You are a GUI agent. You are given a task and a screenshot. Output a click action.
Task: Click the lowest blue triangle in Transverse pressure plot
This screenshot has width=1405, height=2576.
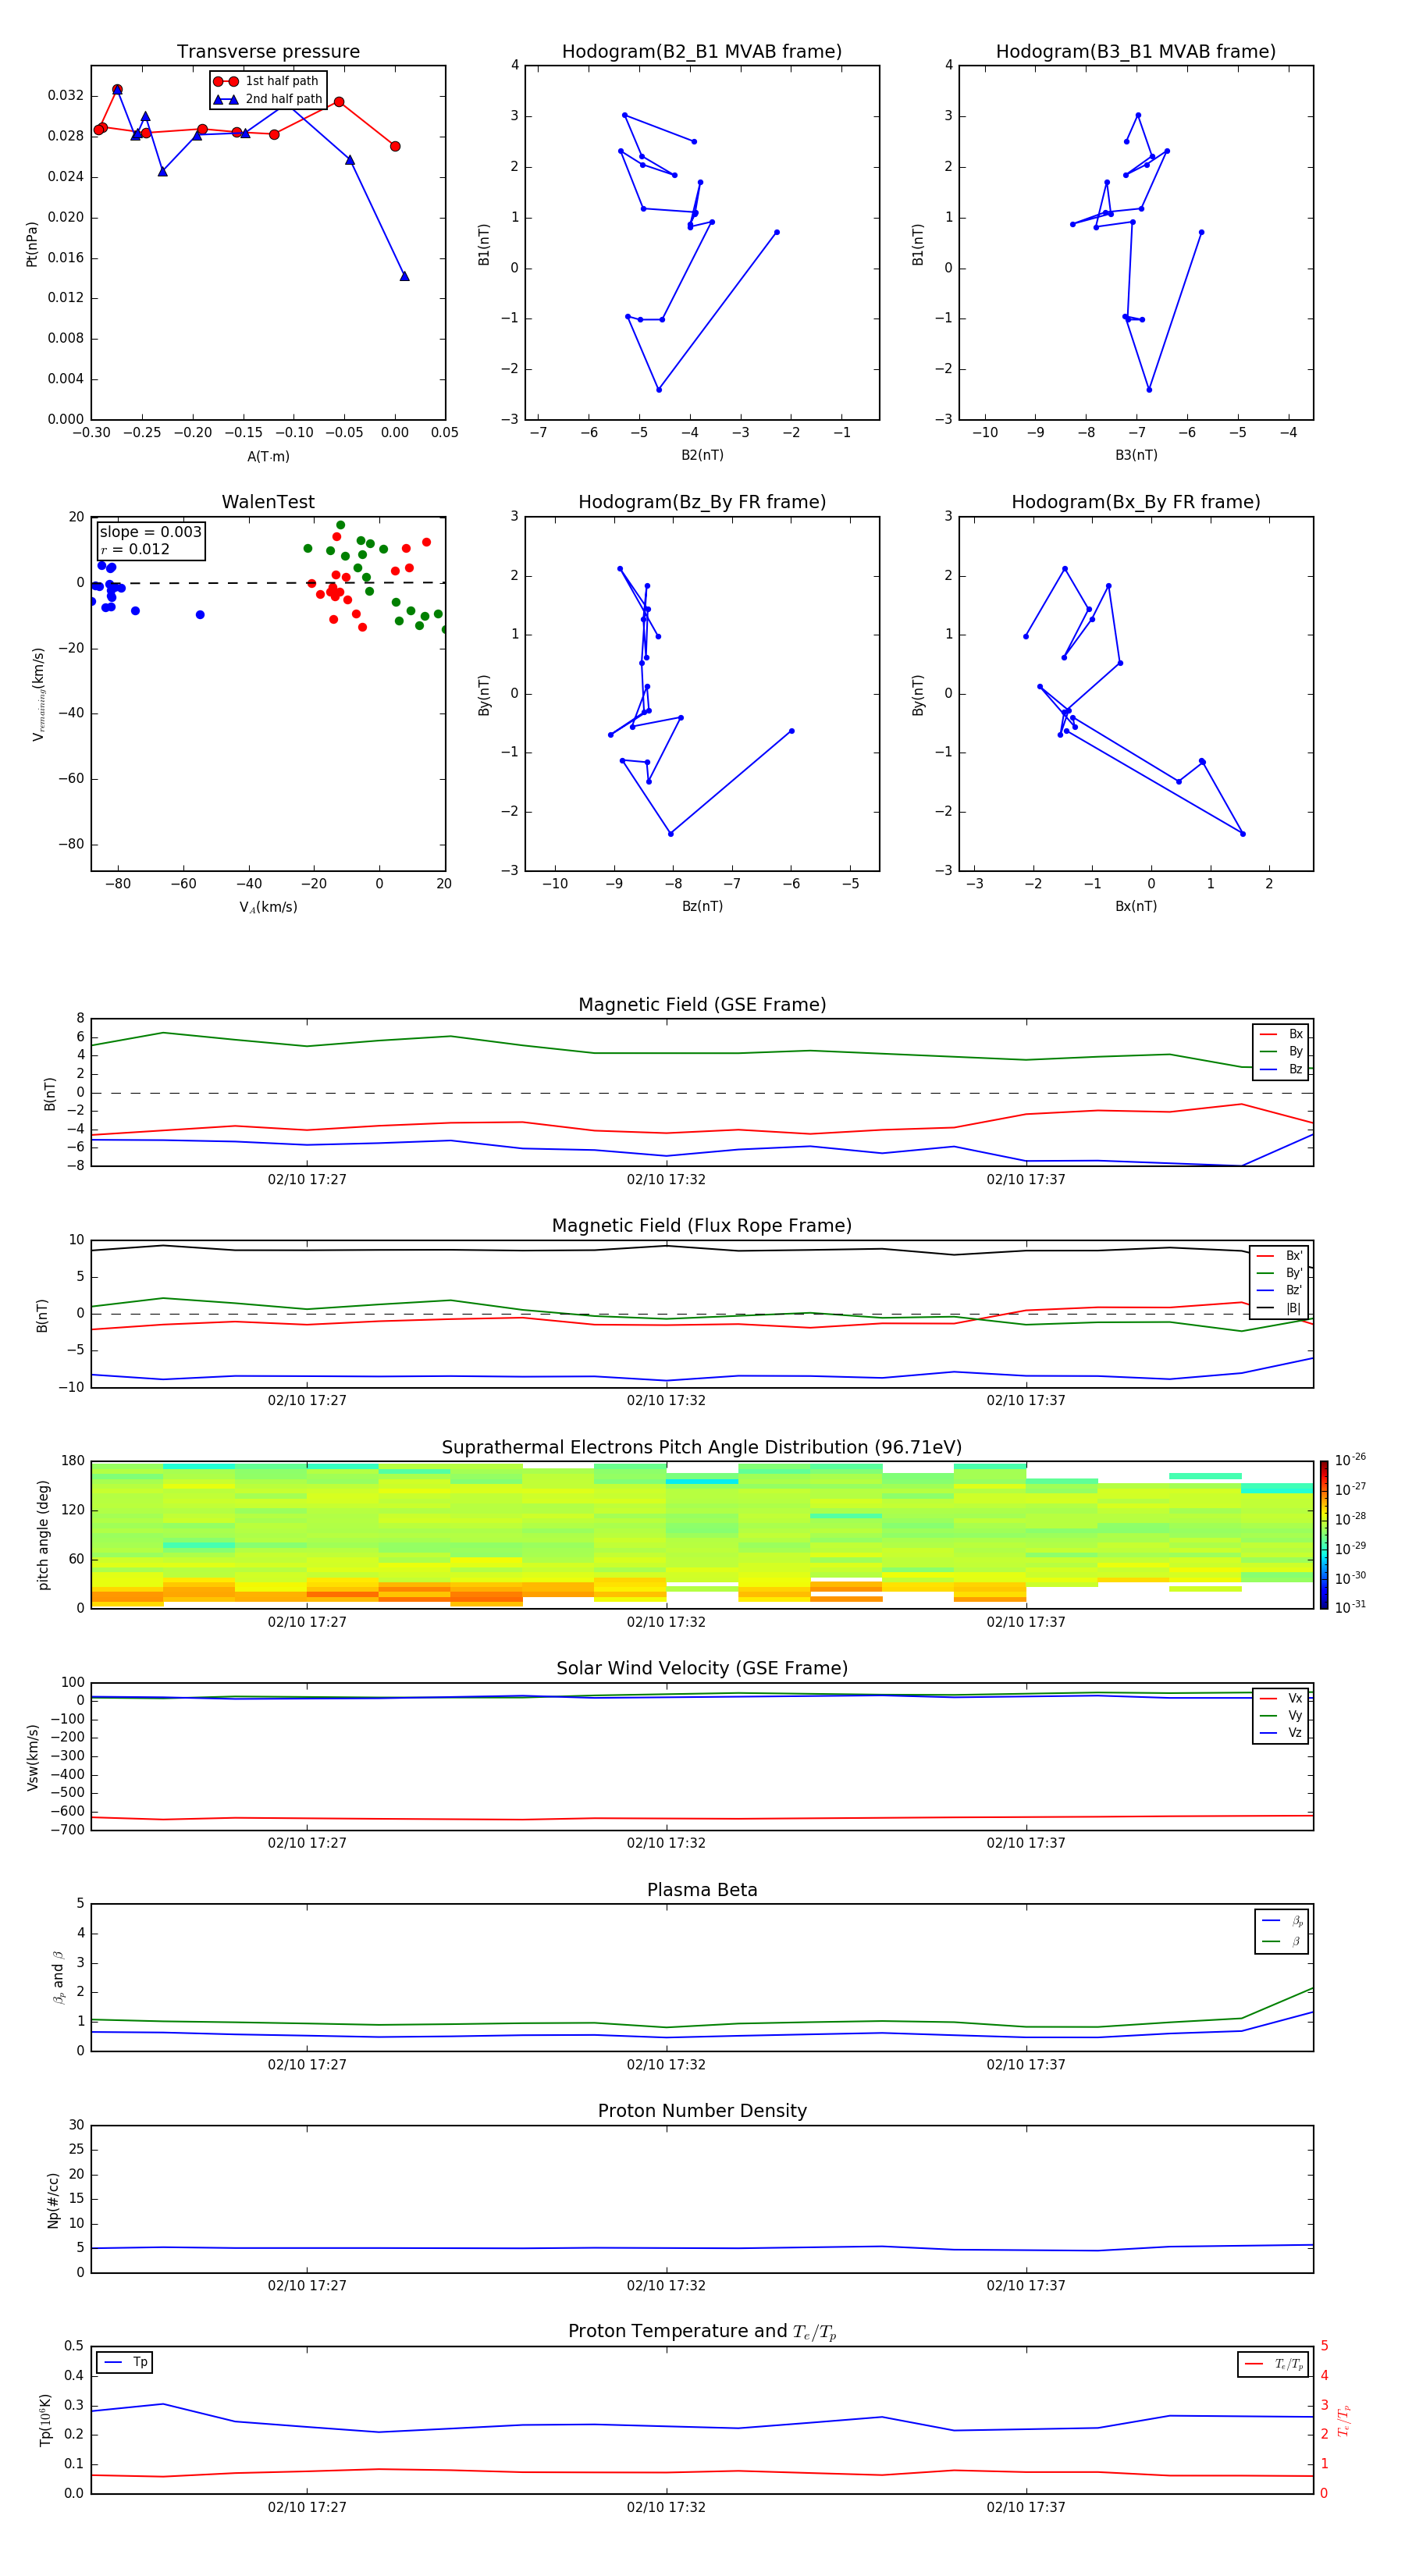point(404,276)
